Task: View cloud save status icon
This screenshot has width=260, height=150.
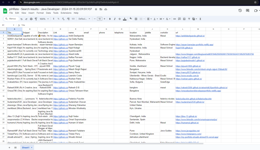Action: coord(106,9)
